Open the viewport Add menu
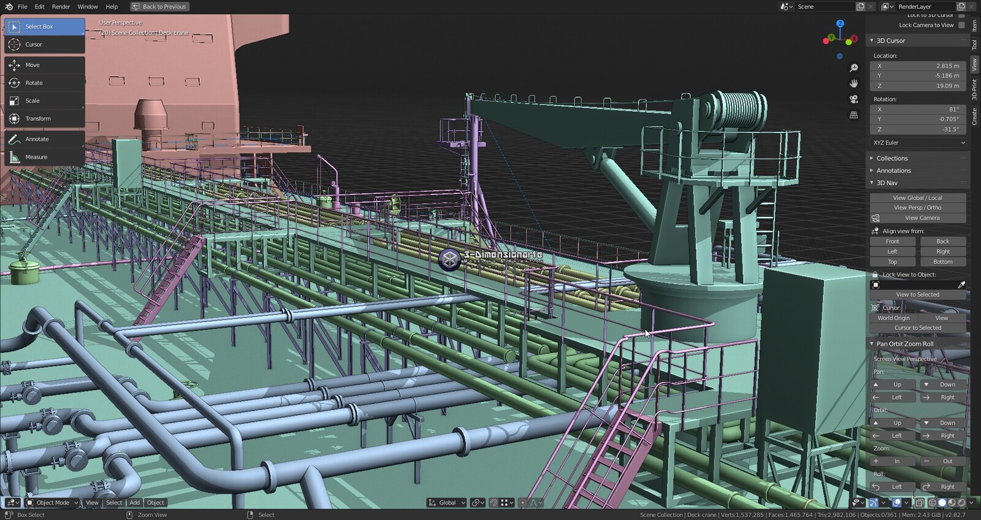The image size is (981, 520). pyautogui.click(x=134, y=502)
